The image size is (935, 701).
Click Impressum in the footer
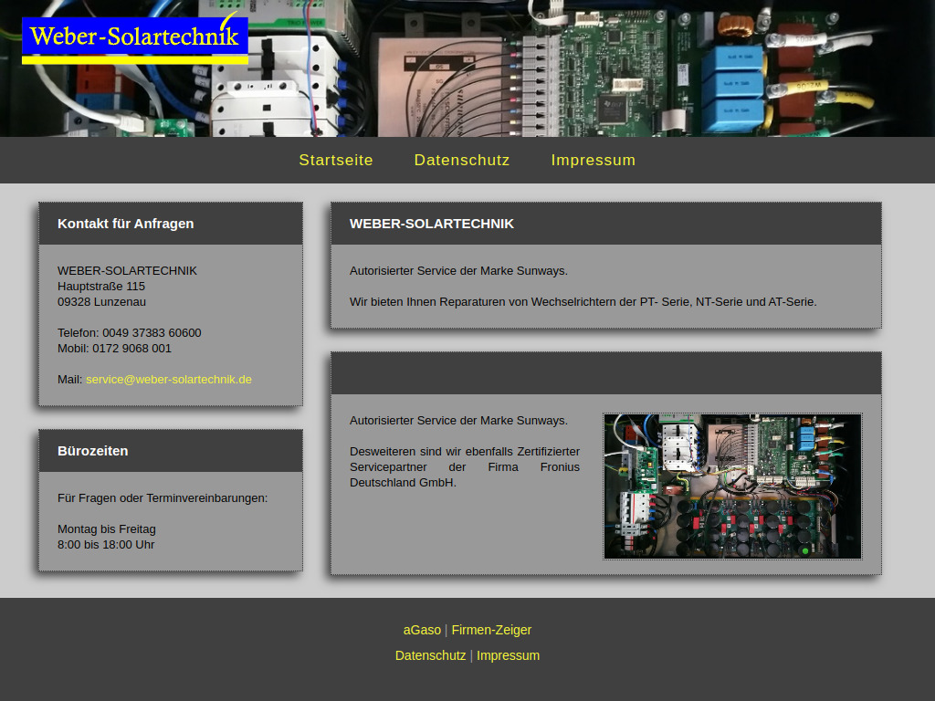click(x=508, y=655)
